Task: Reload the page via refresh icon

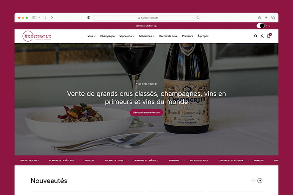Action: [x=198, y=18]
